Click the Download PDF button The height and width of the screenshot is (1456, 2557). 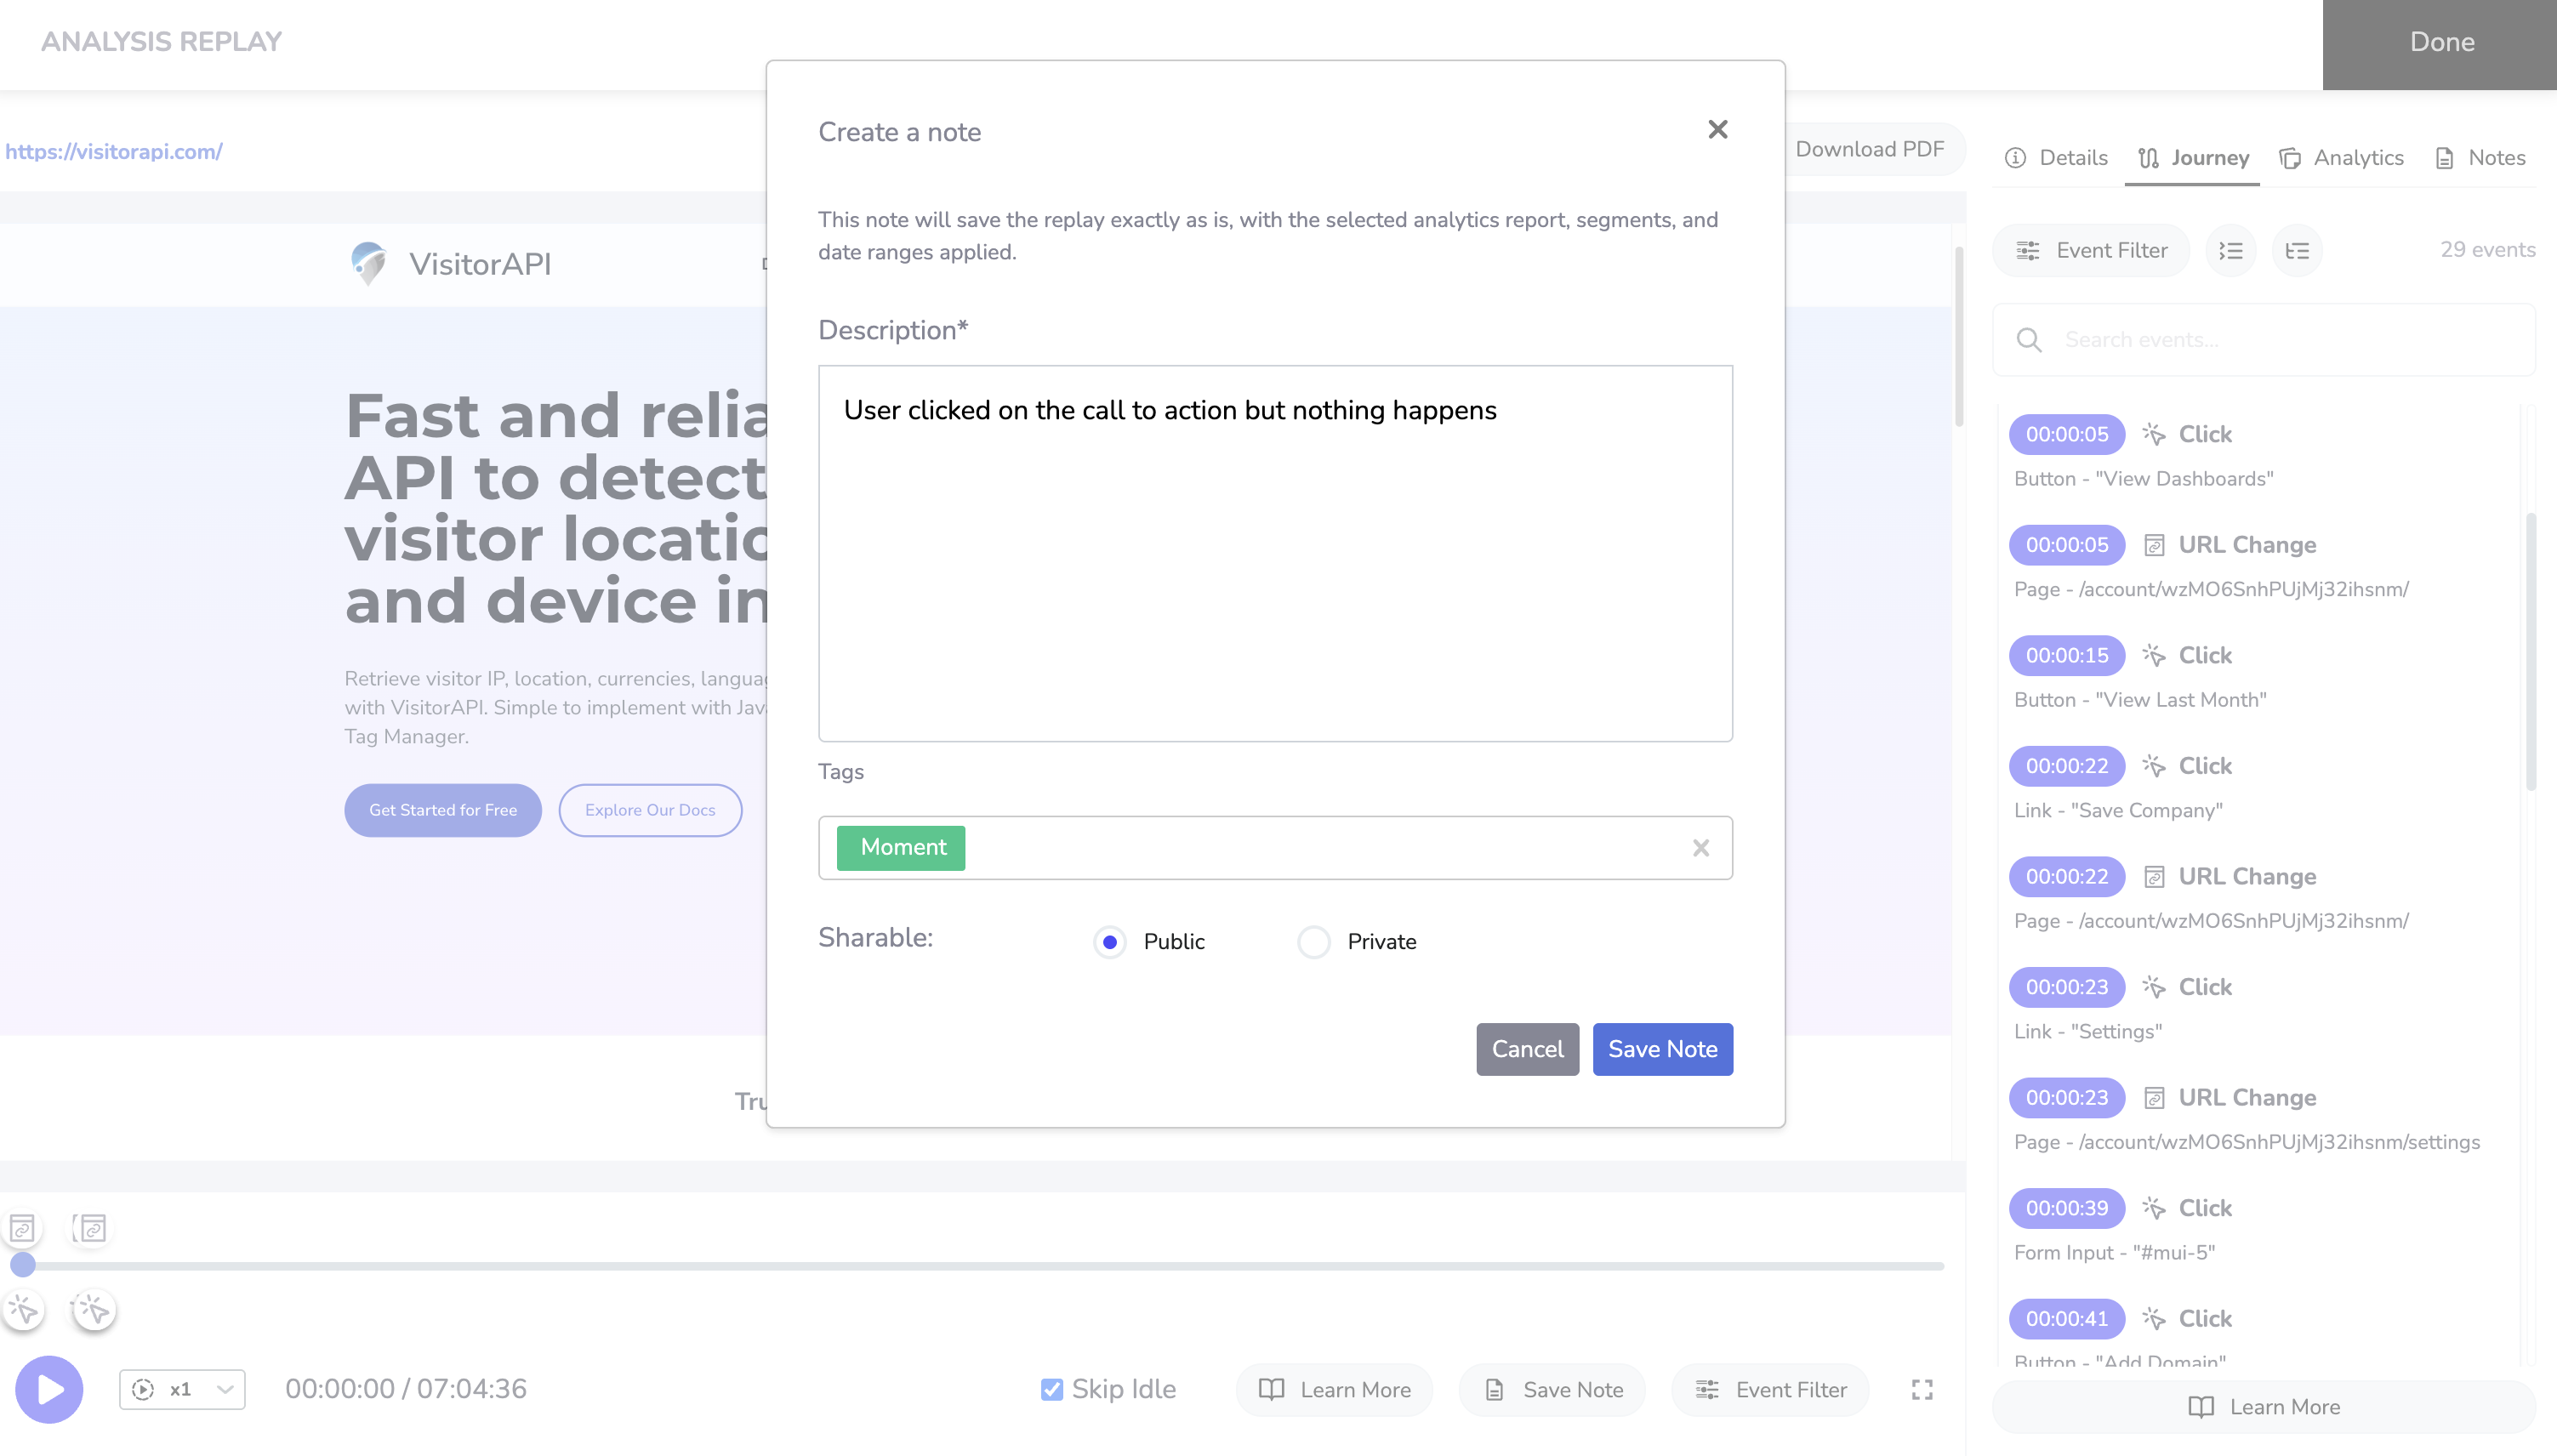(x=1870, y=149)
